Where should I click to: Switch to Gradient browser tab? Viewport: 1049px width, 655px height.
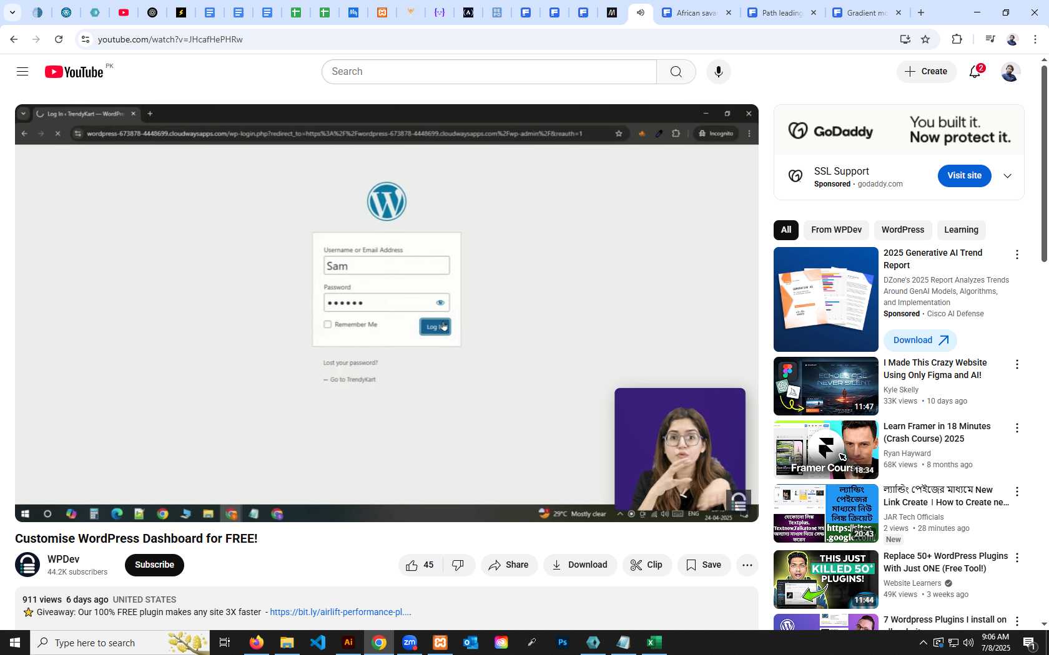(866, 12)
